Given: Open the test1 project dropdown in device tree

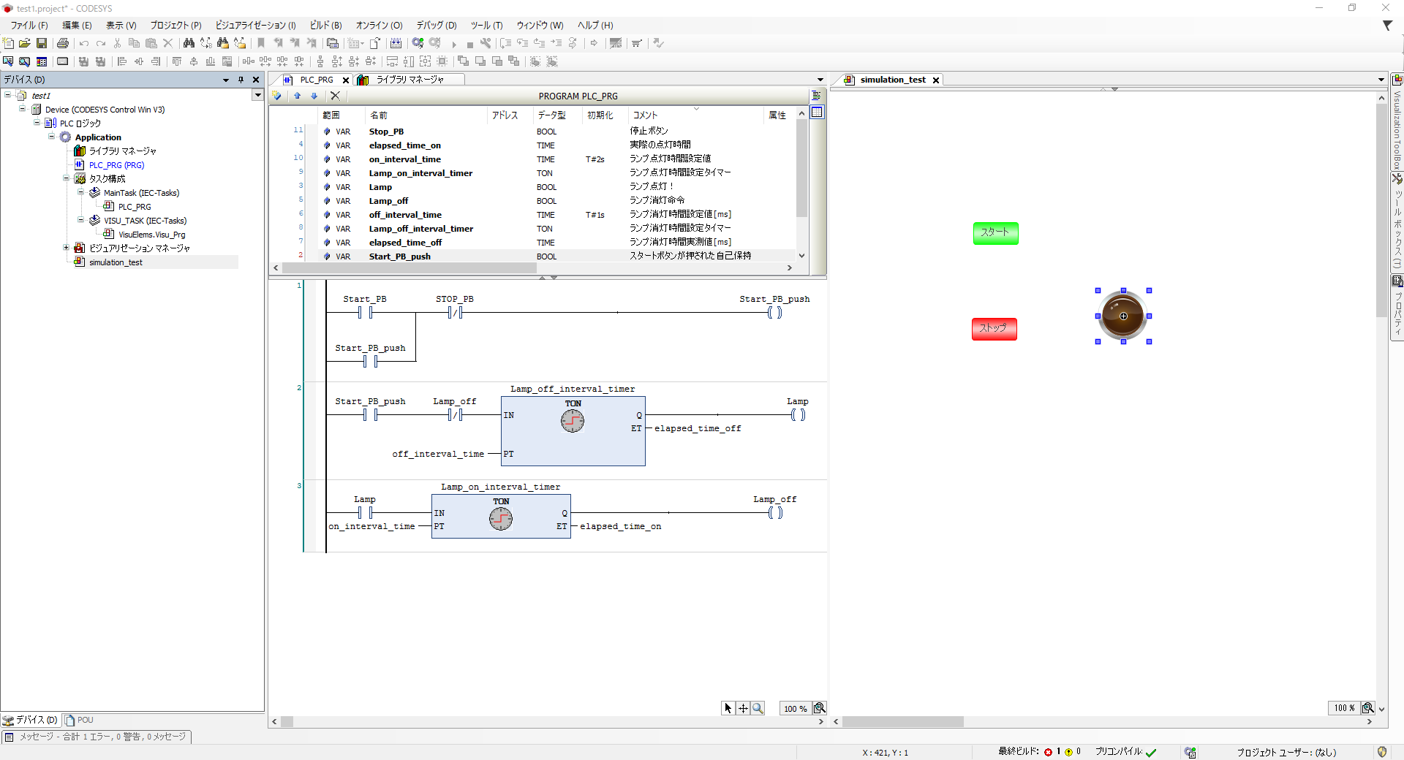Looking at the screenshot, I should pos(257,95).
